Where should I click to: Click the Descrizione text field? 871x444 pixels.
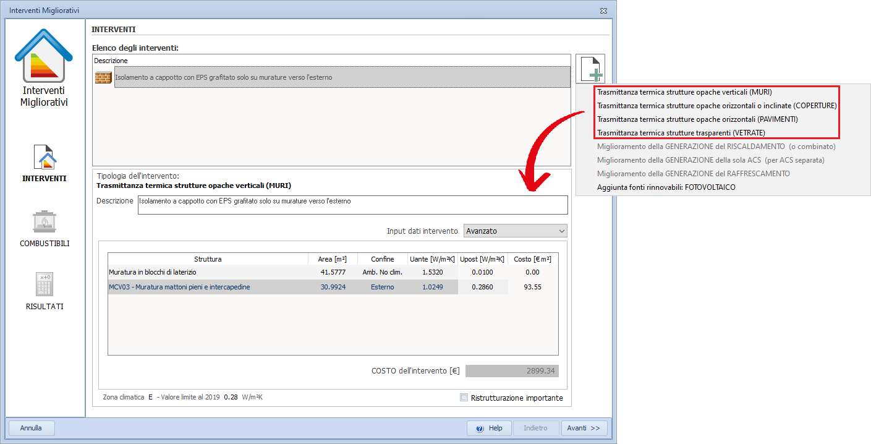(352, 204)
